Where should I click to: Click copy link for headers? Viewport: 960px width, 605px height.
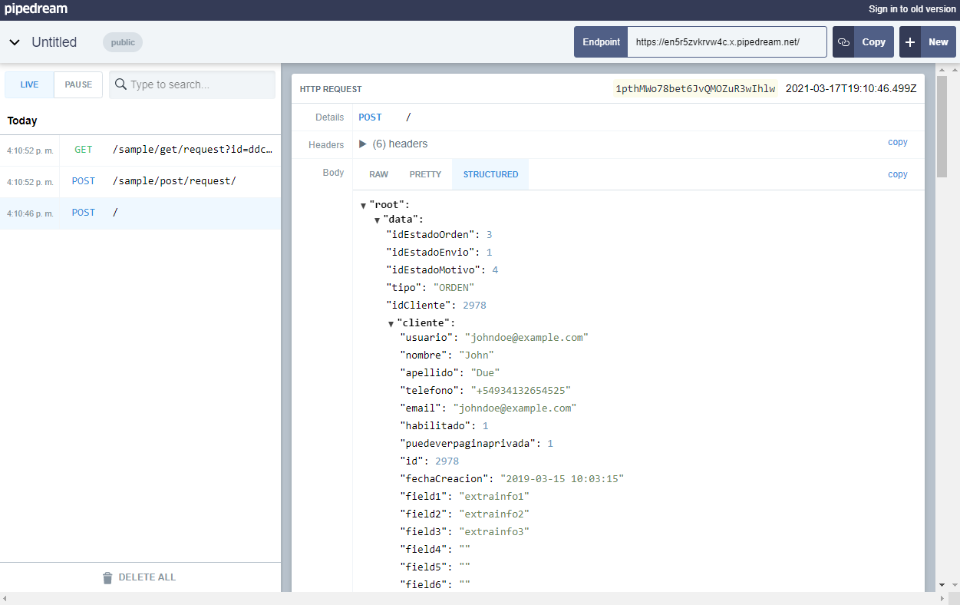tap(898, 142)
